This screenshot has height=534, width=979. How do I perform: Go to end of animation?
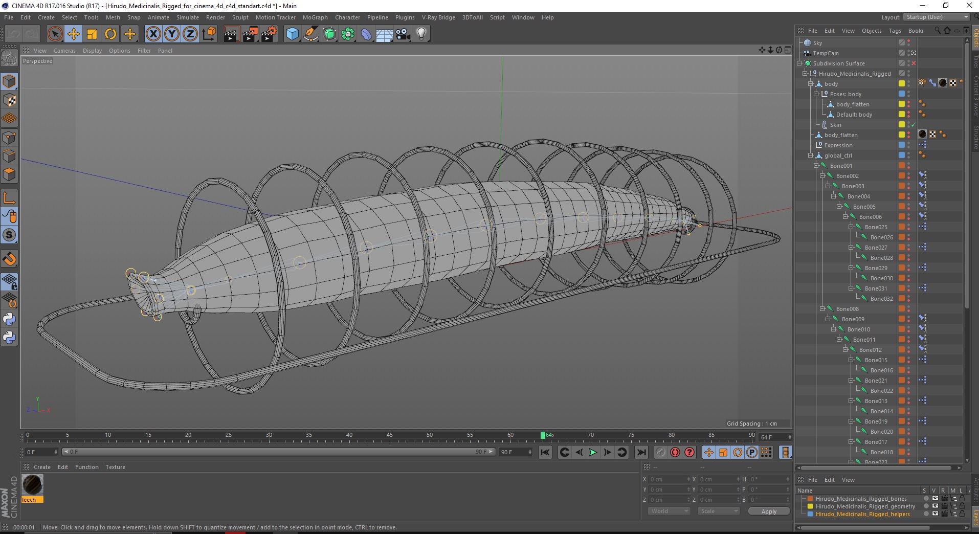(641, 452)
